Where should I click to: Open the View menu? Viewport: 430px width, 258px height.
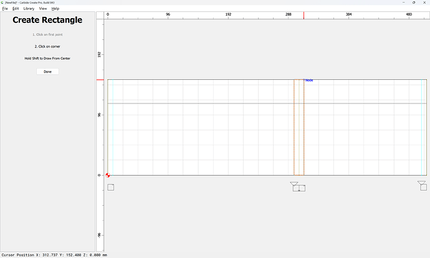43,9
